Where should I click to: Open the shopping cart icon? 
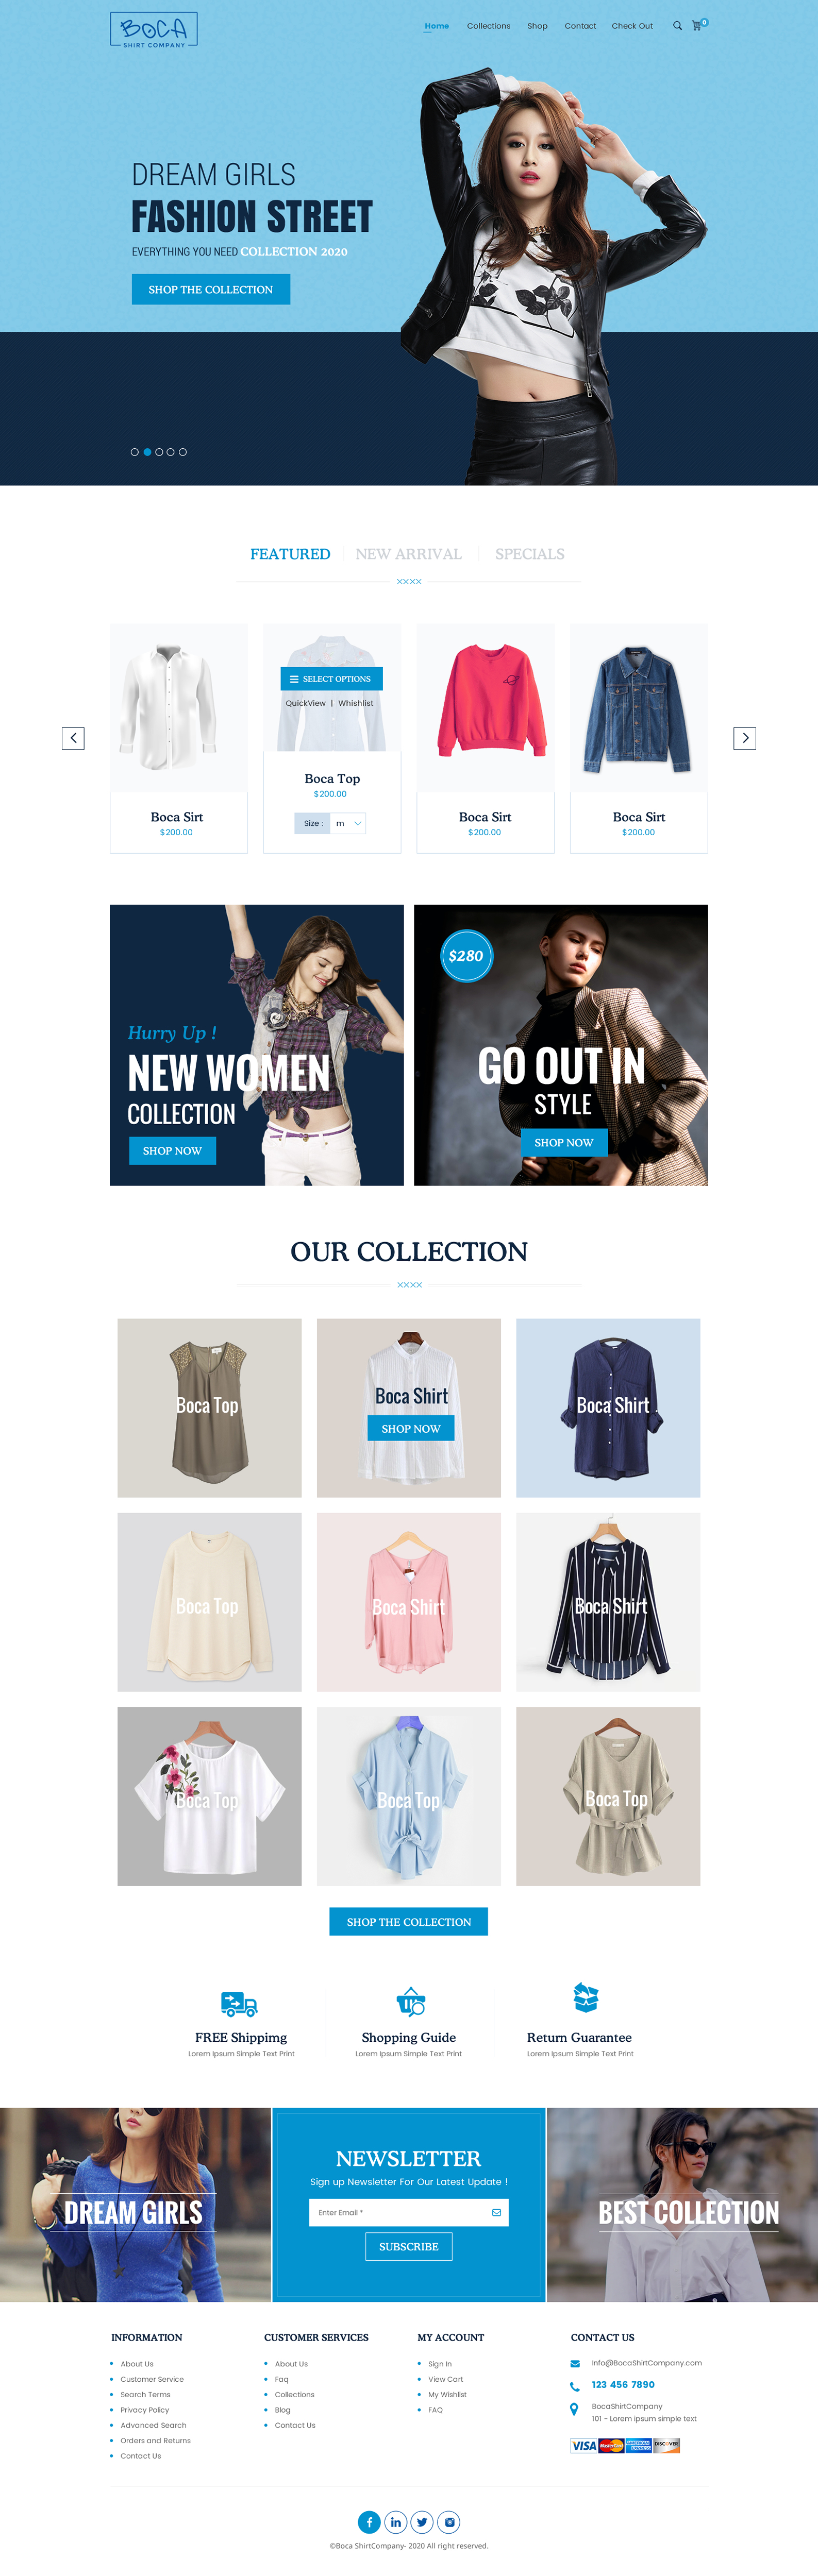tap(698, 25)
